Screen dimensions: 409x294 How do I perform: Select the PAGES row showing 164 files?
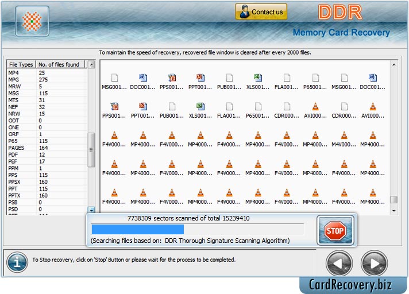click(x=47, y=148)
